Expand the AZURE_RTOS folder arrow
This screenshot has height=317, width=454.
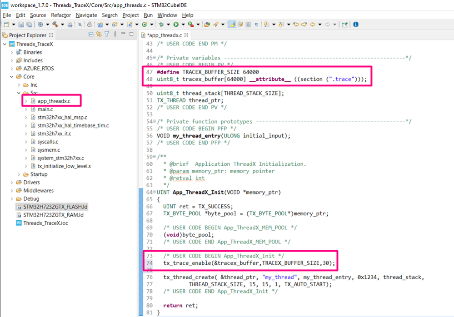(11, 69)
